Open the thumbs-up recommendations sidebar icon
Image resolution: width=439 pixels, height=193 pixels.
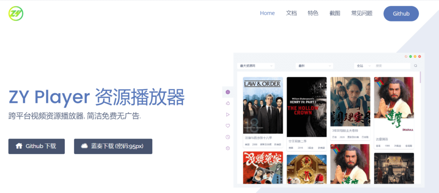[228, 103]
